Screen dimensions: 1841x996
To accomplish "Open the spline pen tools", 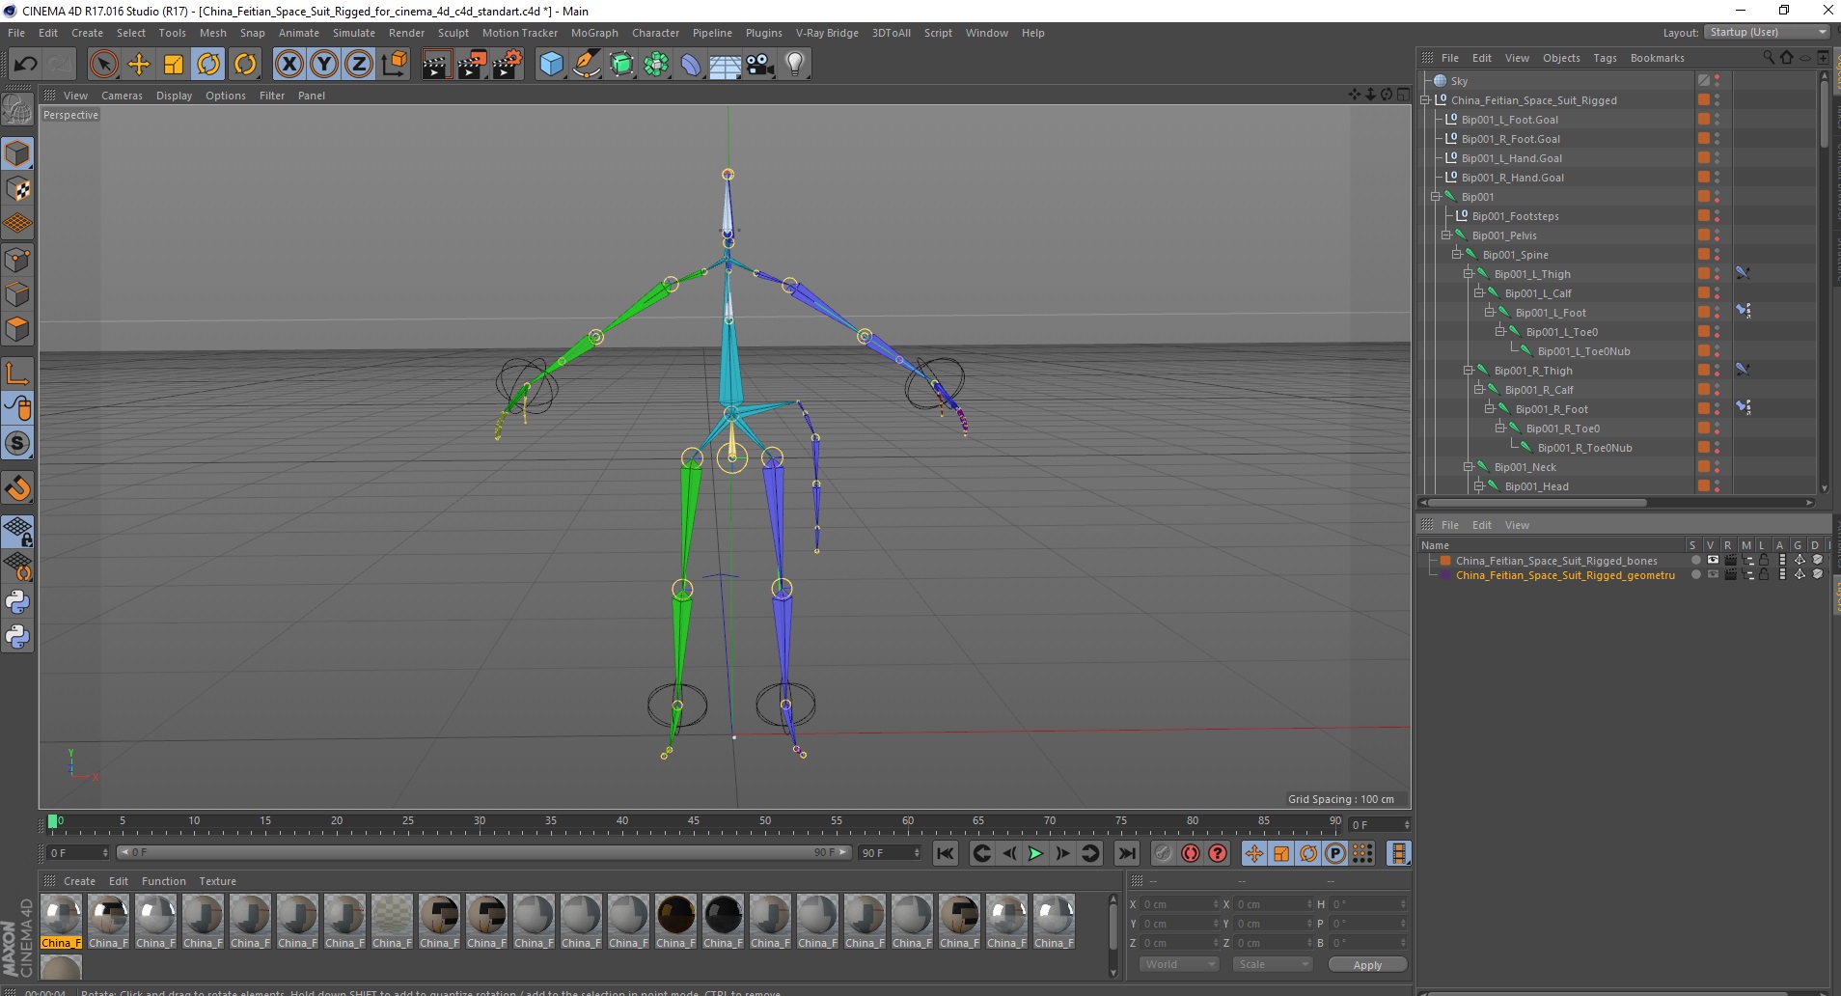I will 587,65.
